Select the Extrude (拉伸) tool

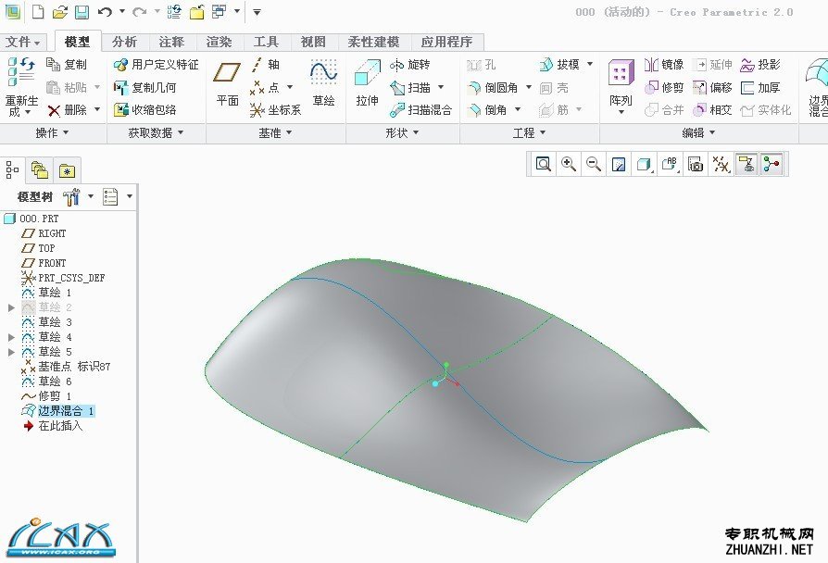[367, 83]
